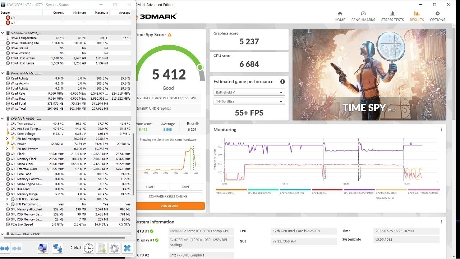Click the SAVE result button
The width and height of the screenshot is (460, 259).
[x=186, y=187]
